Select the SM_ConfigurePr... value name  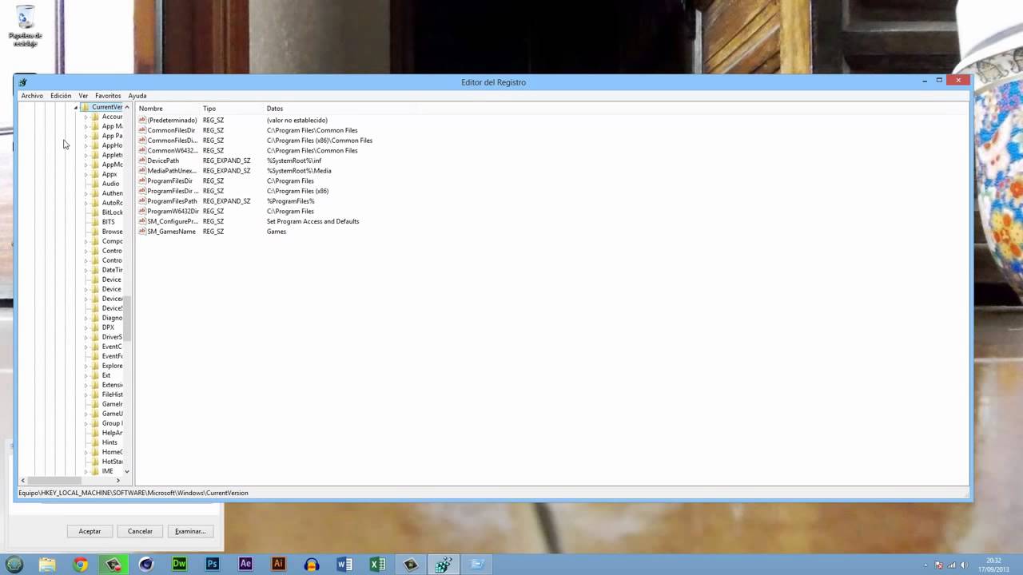[173, 221]
